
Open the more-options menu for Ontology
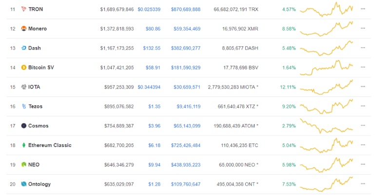[363, 184]
